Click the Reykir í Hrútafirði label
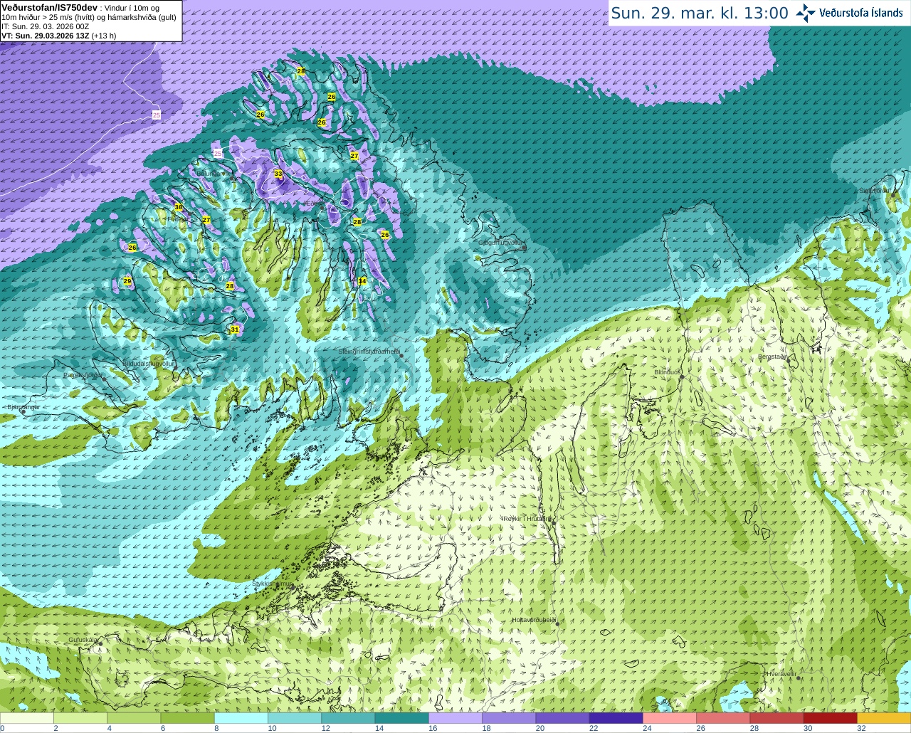911x733 pixels. click(x=527, y=519)
